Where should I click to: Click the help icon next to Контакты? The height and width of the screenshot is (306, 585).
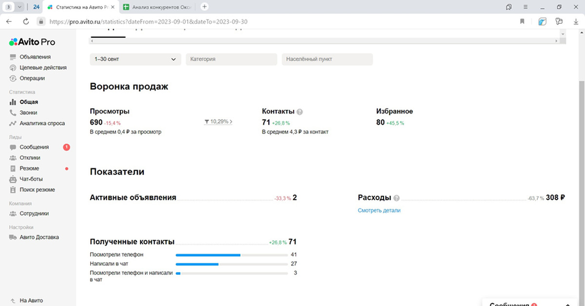pos(300,112)
